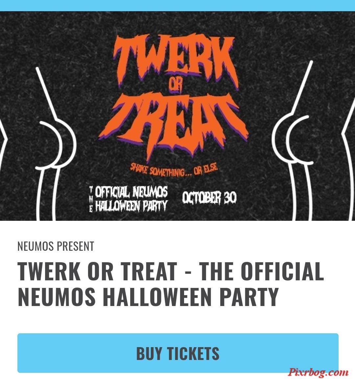Select the NEUMOS PRESENT label
355x383 pixels.
click(x=56, y=246)
